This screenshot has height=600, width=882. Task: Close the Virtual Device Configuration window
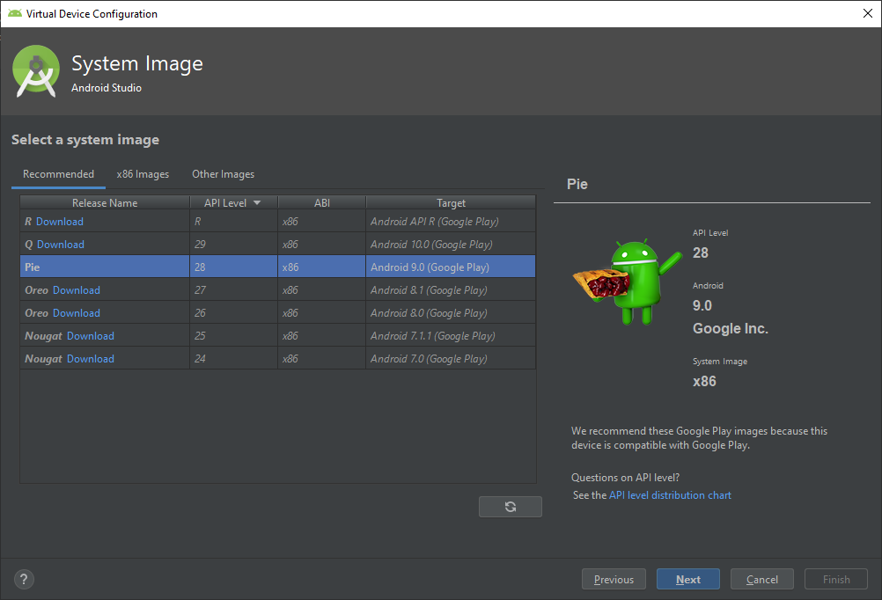pyautogui.click(x=867, y=13)
